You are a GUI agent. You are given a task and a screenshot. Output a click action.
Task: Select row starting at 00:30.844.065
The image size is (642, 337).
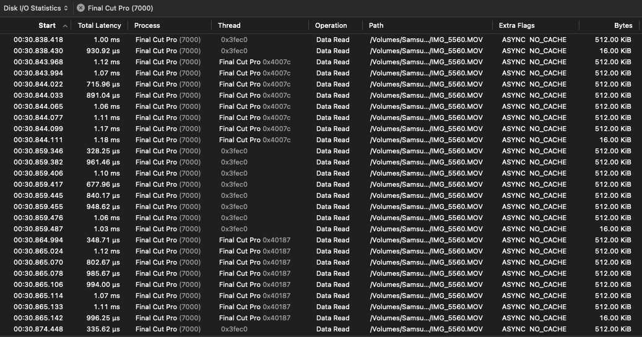tap(321, 106)
